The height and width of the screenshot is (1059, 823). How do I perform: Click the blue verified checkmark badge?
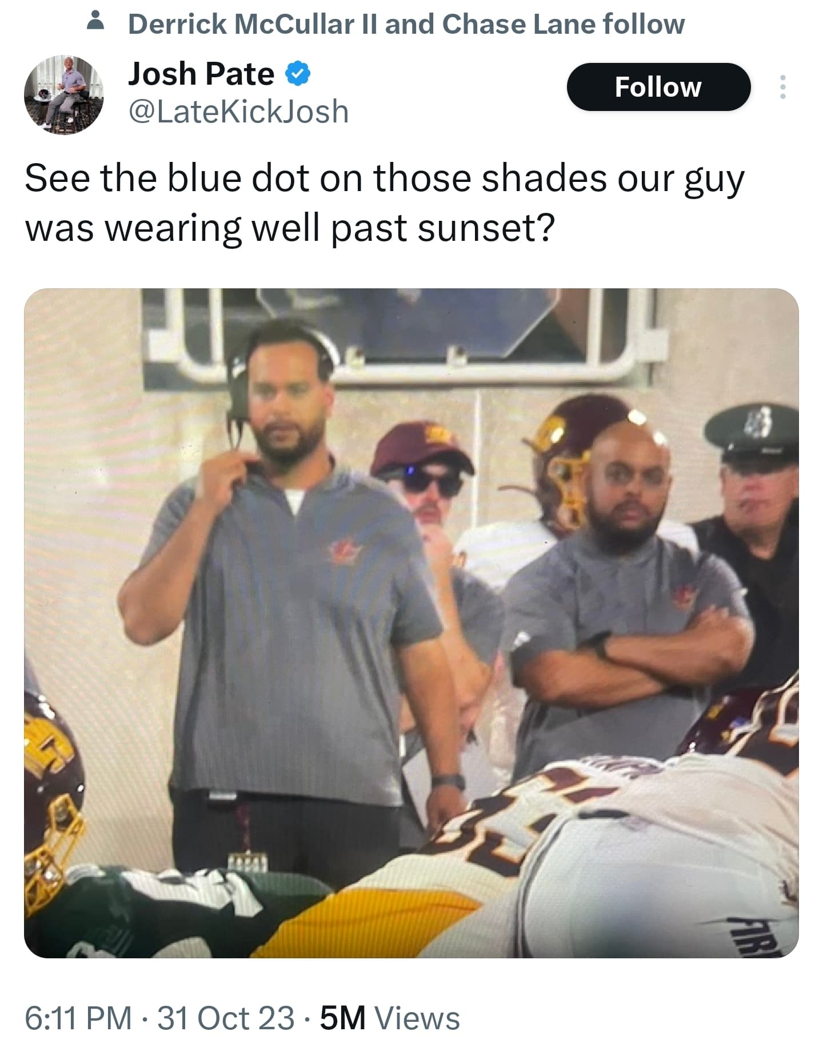pos(297,74)
